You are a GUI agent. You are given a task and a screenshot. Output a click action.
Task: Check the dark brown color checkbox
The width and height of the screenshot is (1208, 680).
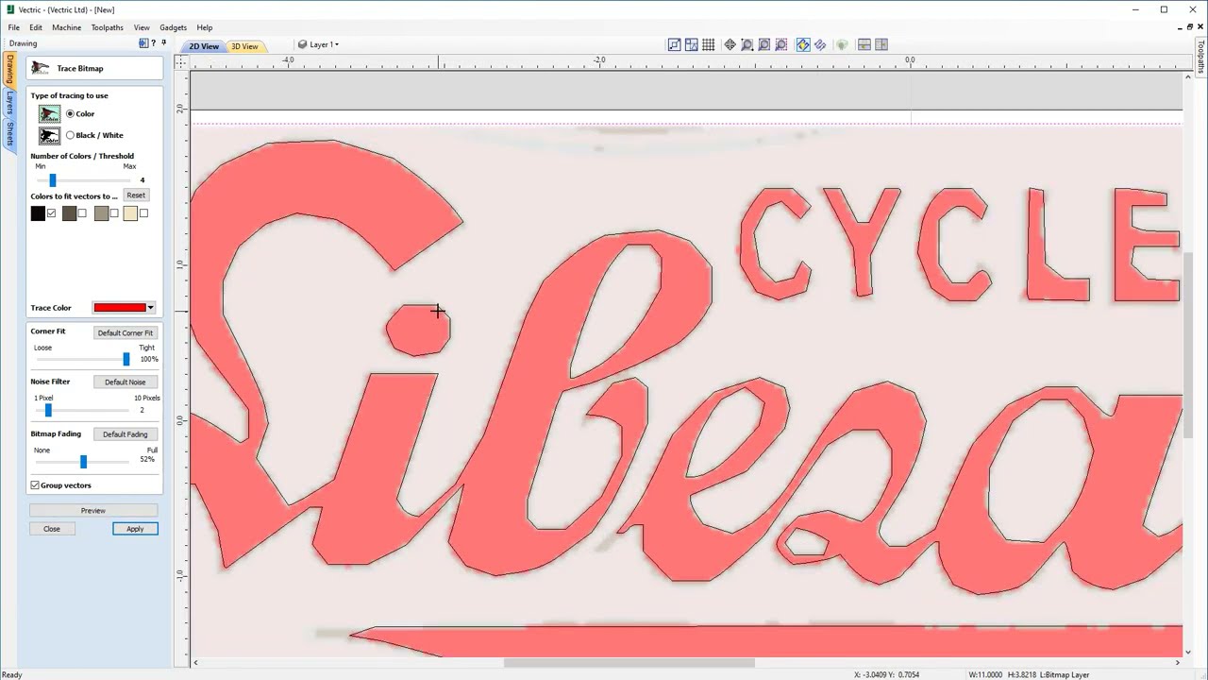tap(82, 213)
